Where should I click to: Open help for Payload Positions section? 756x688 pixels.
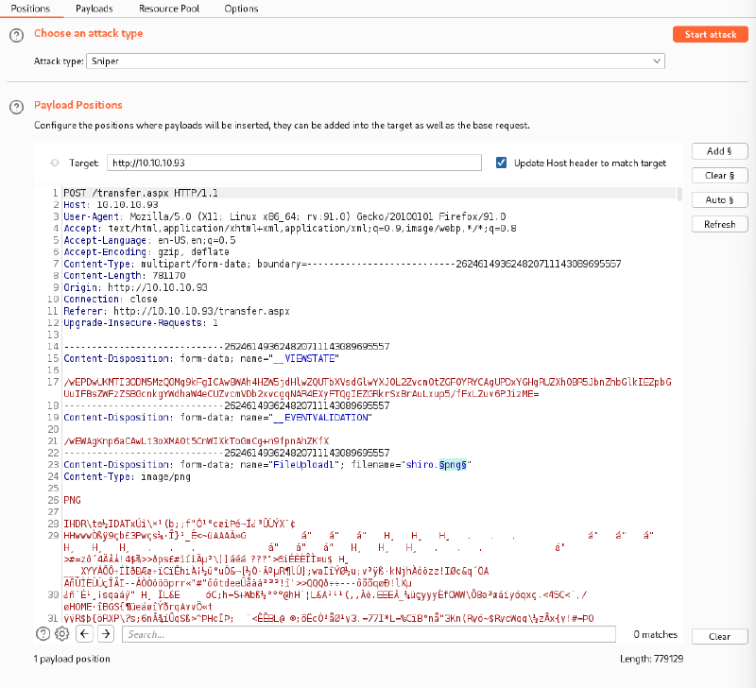tap(16, 107)
